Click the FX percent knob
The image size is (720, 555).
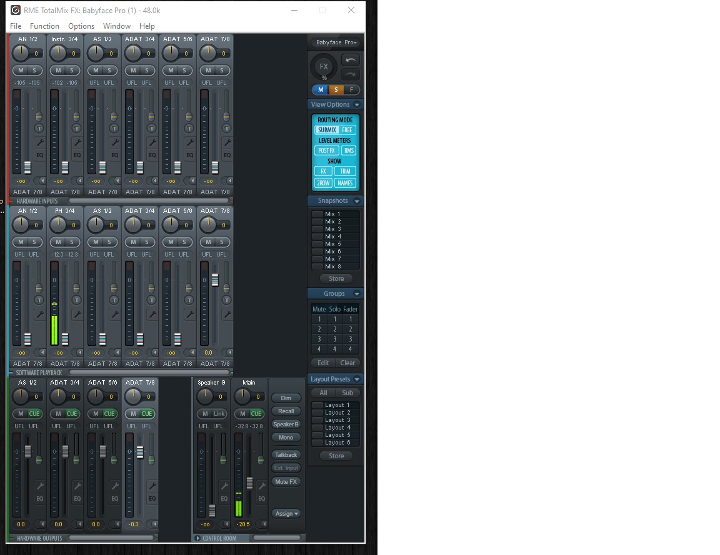click(x=324, y=67)
